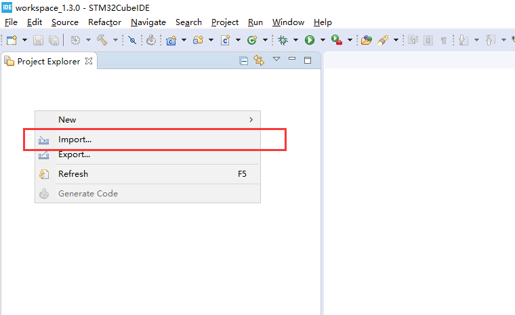Select the Project Explorer tab

[49, 62]
